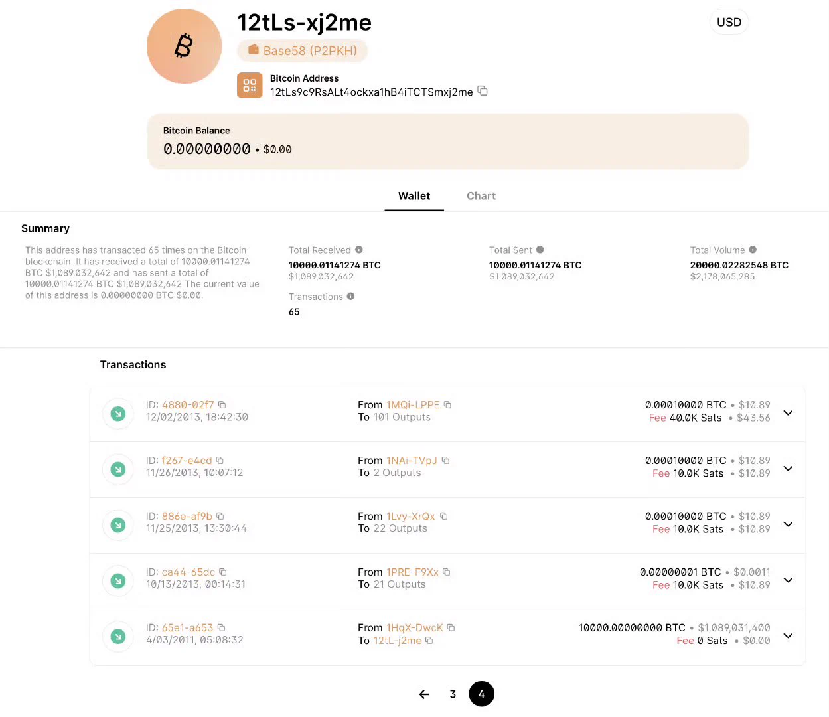Image resolution: width=829 pixels, height=717 pixels.
Task: Click the '21 Outputs' text
Action: pyautogui.click(x=400, y=584)
